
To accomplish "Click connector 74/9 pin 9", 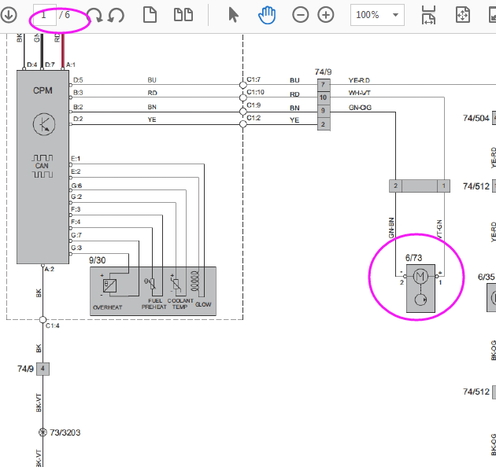I will 324,111.
